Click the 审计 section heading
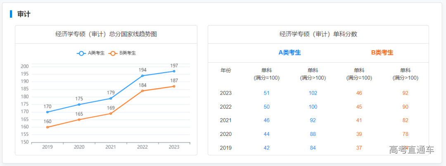Image resolution: width=446 pixels, height=166 pixels. point(24,14)
